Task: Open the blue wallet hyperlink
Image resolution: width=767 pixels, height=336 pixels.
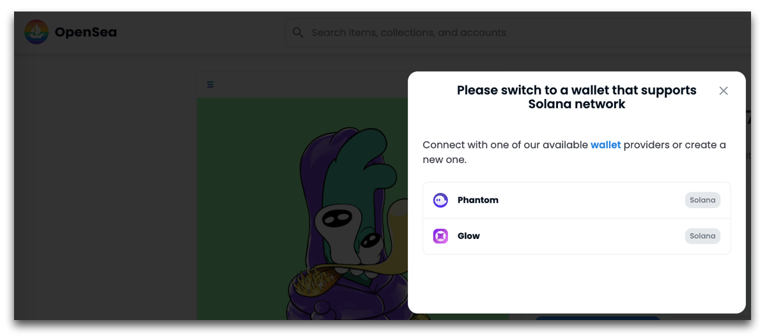Action: coord(605,145)
